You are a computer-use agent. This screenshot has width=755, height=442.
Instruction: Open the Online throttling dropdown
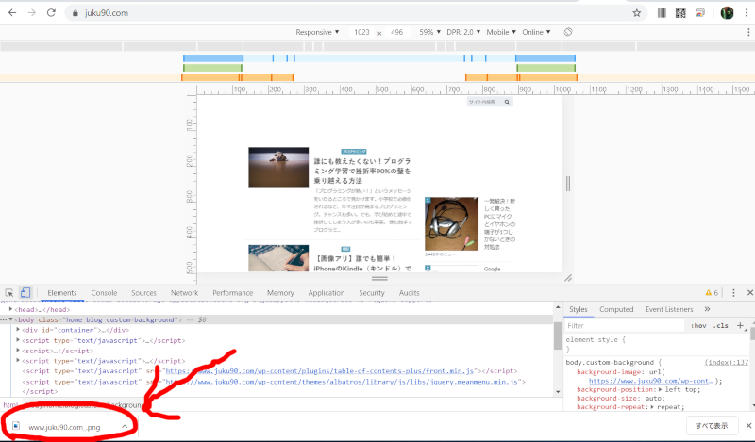536,32
